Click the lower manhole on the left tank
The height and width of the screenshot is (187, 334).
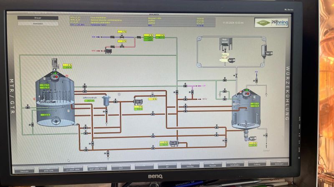click(x=56, y=121)
